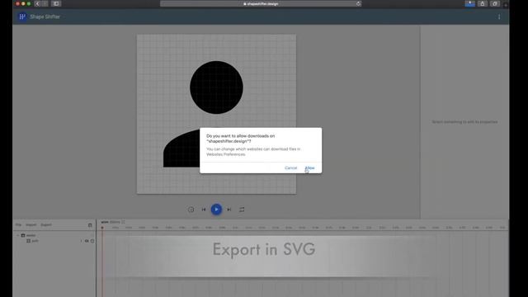This screenshot has height=297, width=528.
Task: Select the path layer row
Action: (x=54, y=241)
